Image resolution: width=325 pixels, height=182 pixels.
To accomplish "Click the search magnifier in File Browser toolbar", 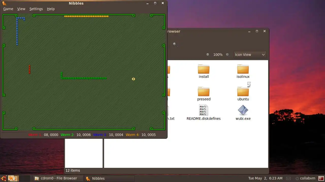I will (x=175, y=44).
